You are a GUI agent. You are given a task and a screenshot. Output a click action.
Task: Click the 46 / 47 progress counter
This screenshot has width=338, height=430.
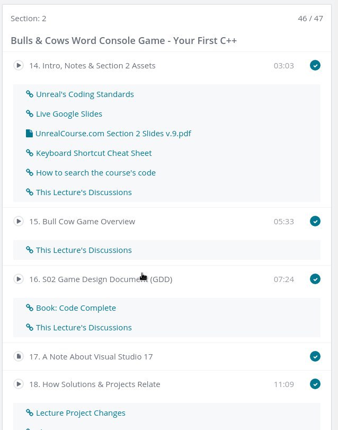[310, 19]
